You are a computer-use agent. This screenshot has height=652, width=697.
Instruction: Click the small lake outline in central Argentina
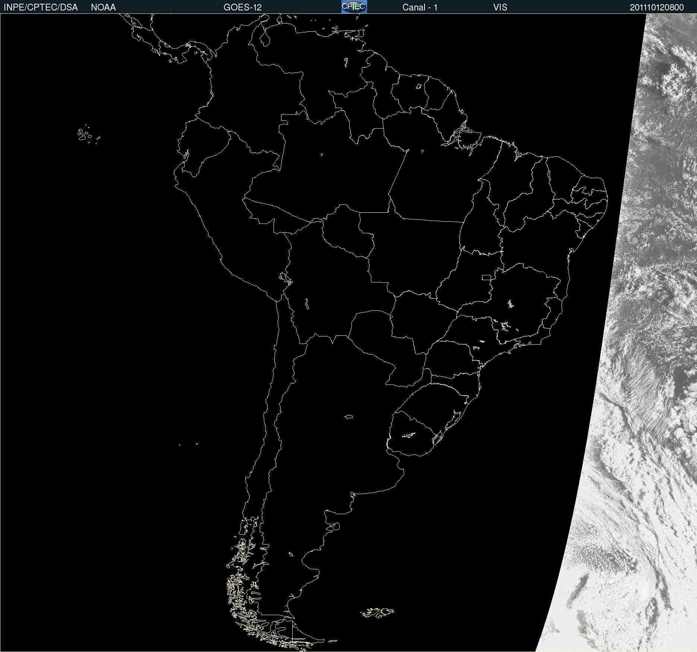click(348, 417)
